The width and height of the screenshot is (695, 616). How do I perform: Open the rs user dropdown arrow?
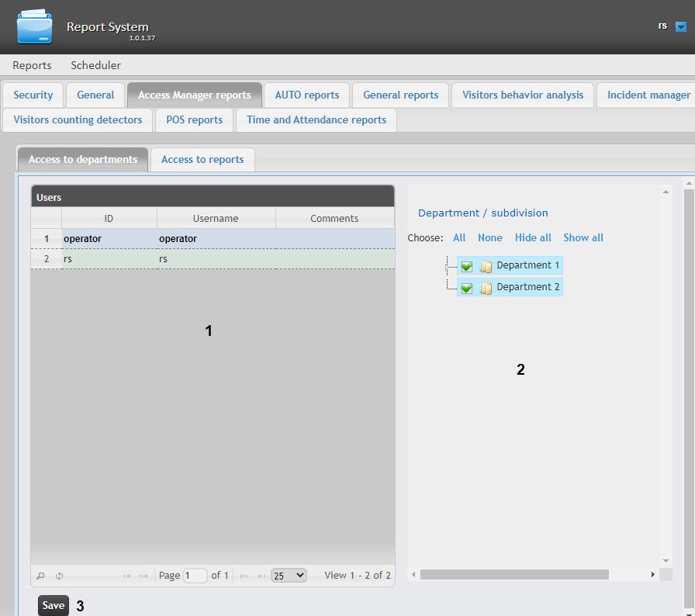click(x=681, y=26)
